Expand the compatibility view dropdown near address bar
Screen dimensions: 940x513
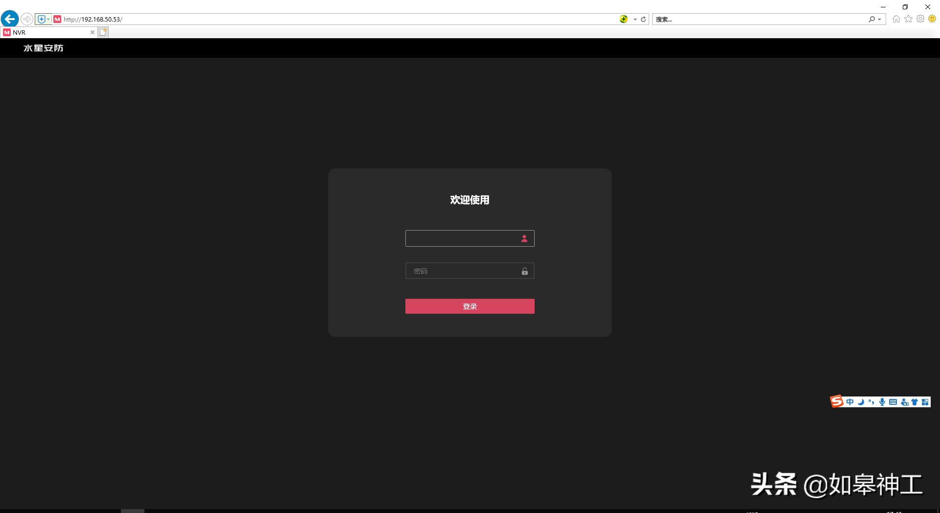47,19
